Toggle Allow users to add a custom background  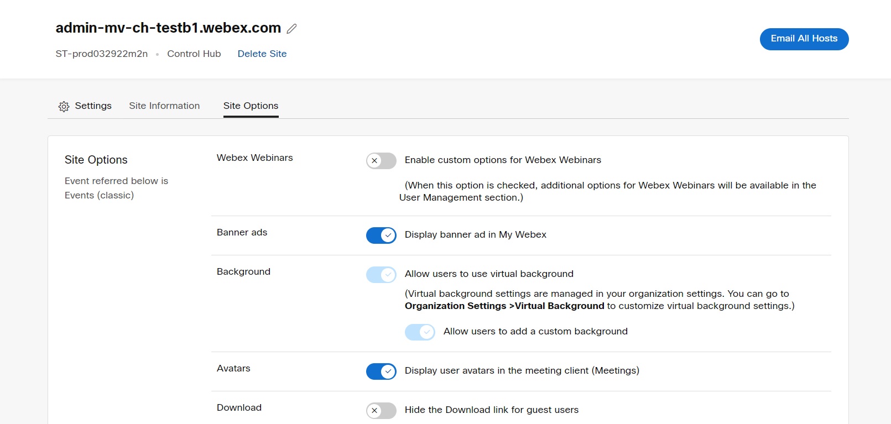coord(420,332)
